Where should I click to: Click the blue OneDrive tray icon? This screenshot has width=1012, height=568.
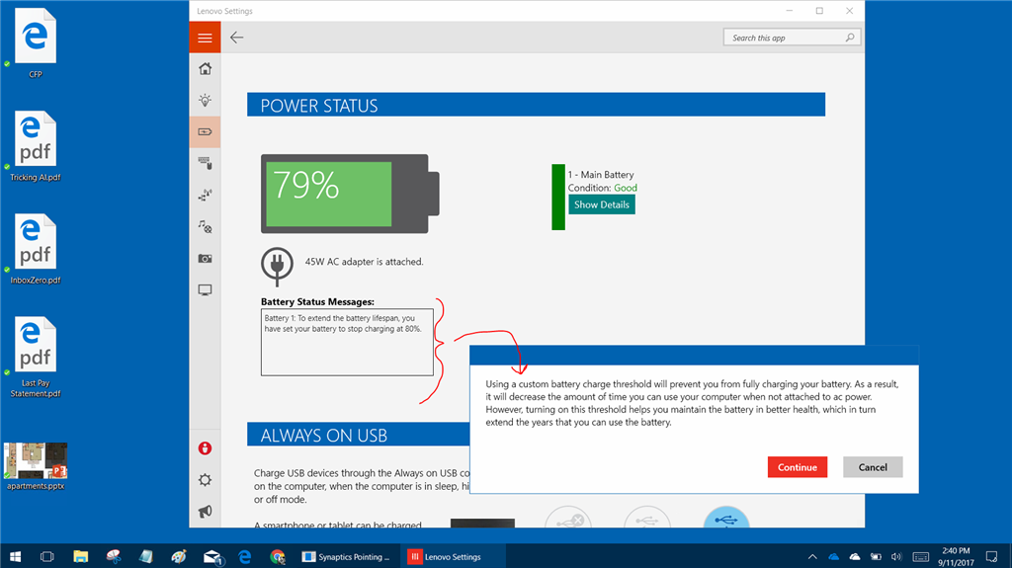coord(833,556)
